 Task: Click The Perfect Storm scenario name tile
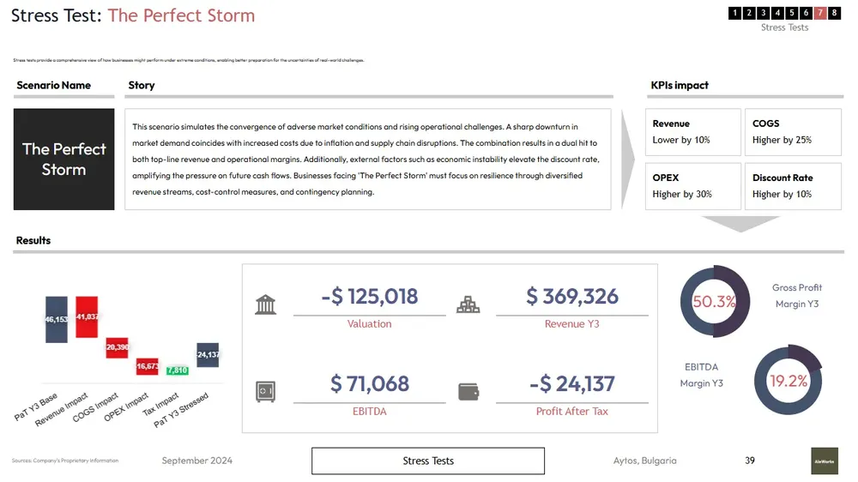(x=64, y=159)
